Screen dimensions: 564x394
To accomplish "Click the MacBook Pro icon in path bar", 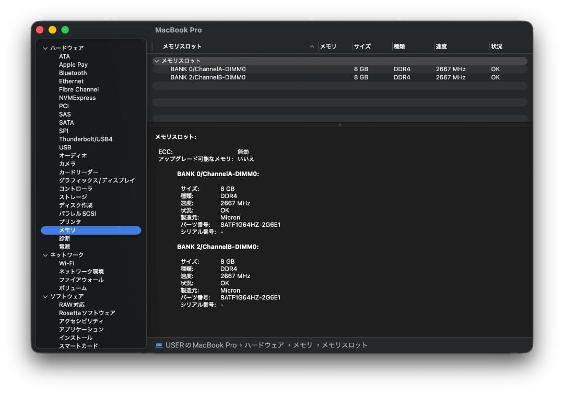I will 159,345.
